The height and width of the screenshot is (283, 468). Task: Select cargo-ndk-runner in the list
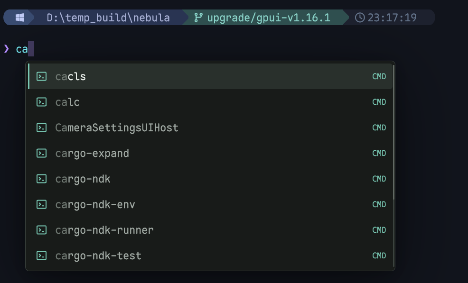coord(210,230)
